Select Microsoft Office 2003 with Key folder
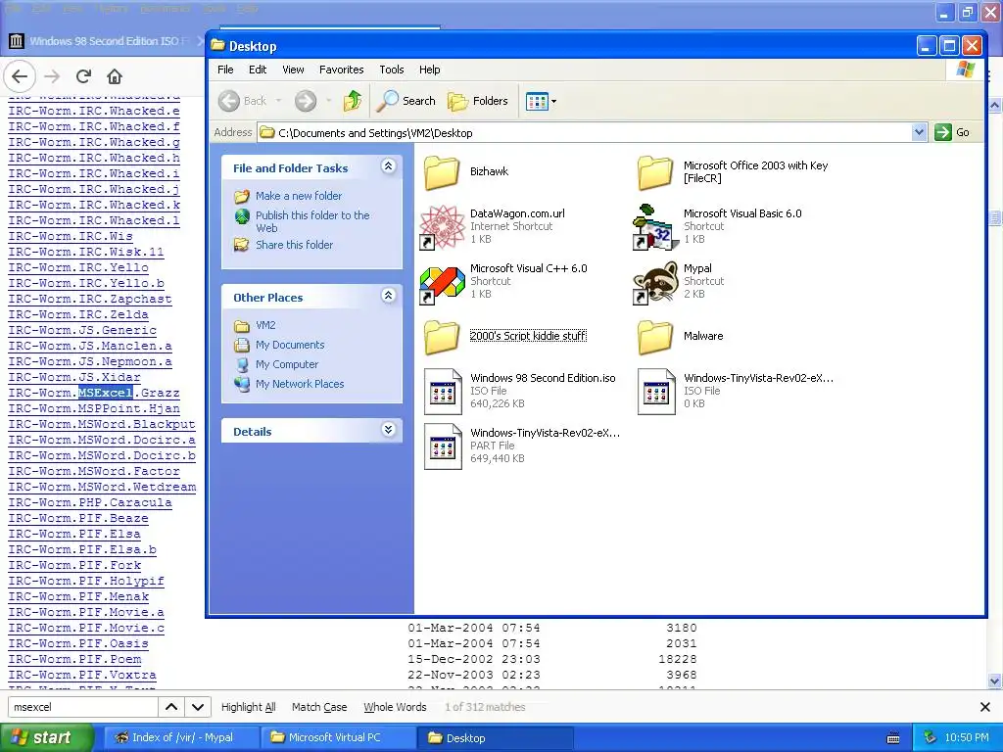The image size is (1003, 752). pos(655,172)
